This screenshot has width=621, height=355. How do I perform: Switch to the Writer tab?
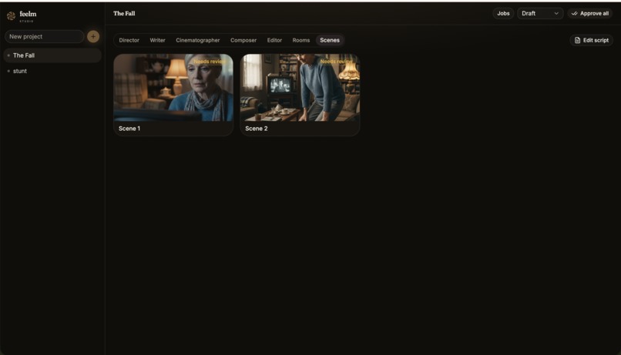click(x=157, y=40)
